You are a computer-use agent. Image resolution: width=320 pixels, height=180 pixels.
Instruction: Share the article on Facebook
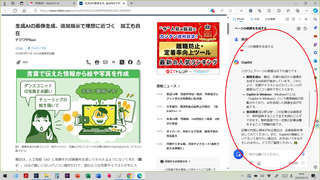tap(130, 62)
